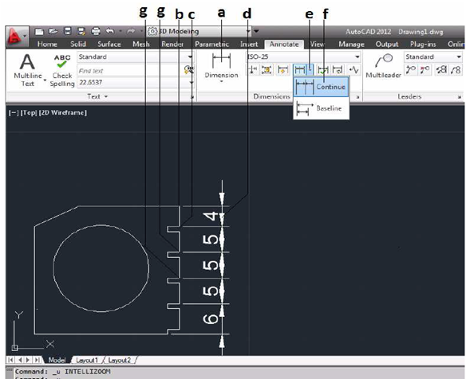Switch to the Plug-ins ribbon tab
Image resolution: width=470 pixels, height=379 pixels.
coord(423,45)
